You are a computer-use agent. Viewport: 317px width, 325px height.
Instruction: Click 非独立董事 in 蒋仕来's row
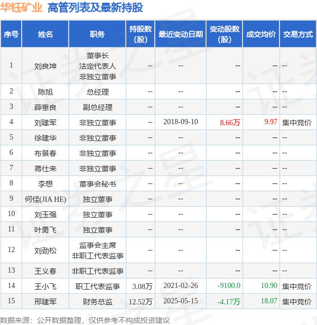98,169
